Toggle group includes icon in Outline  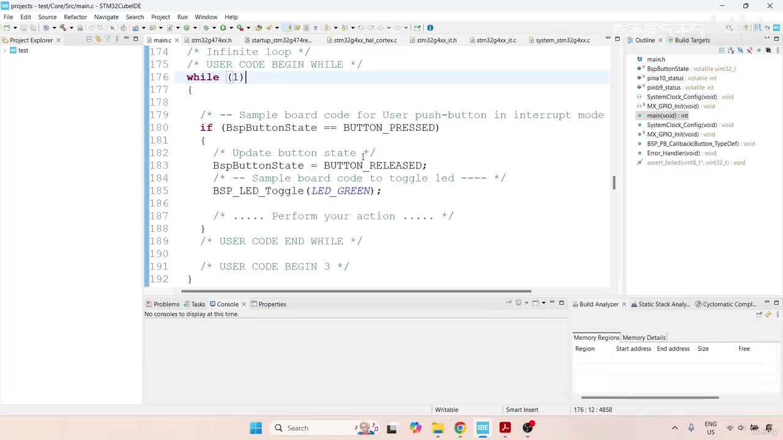pyautogui.click(x=767, y=50)
